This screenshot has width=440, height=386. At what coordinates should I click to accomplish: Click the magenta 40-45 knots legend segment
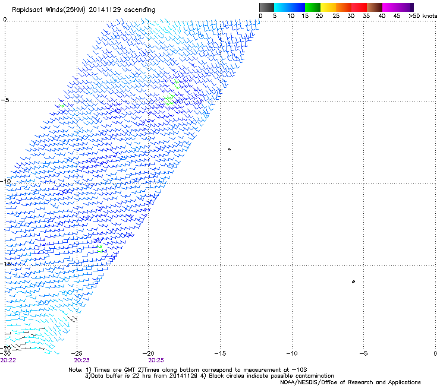coord(390,7)
